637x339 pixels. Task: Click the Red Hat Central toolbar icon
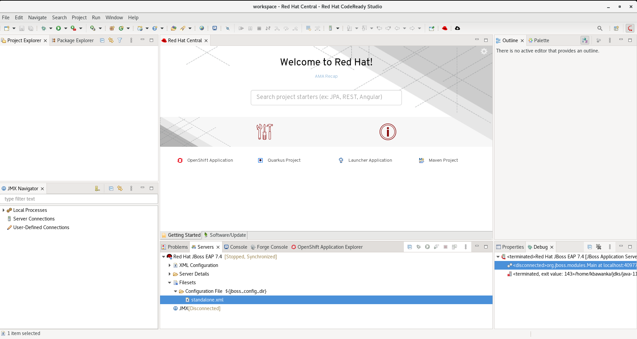[445, 28]
